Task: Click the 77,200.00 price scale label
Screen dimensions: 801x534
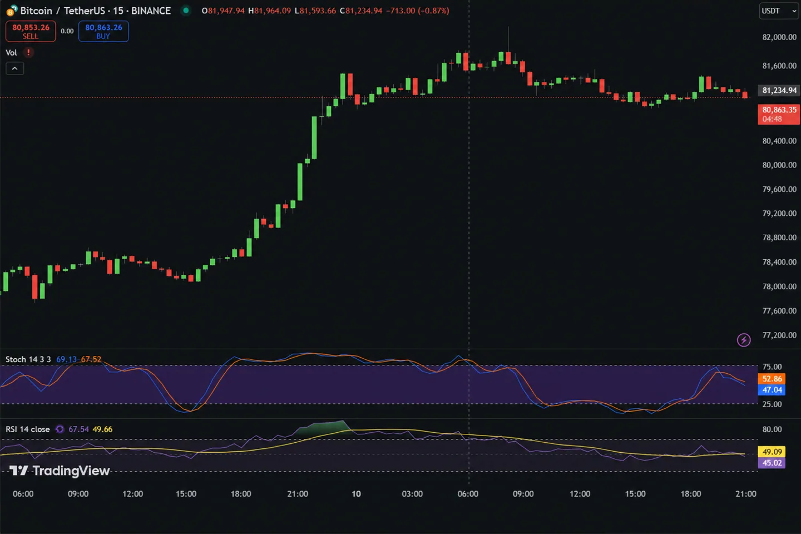Action: (779, 335)
